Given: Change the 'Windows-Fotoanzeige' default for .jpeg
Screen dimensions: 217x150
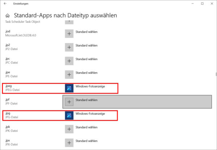Looking at the screenshot, I should pos(90,86).
